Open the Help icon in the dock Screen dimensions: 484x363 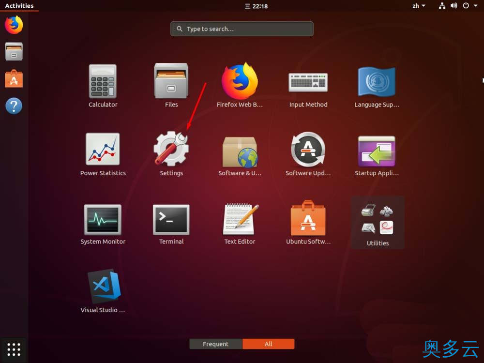pyautogui.click(x=14, y=106)
